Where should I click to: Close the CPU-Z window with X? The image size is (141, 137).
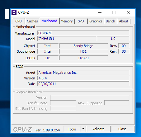pyautogui.click(x=128, y=12)
